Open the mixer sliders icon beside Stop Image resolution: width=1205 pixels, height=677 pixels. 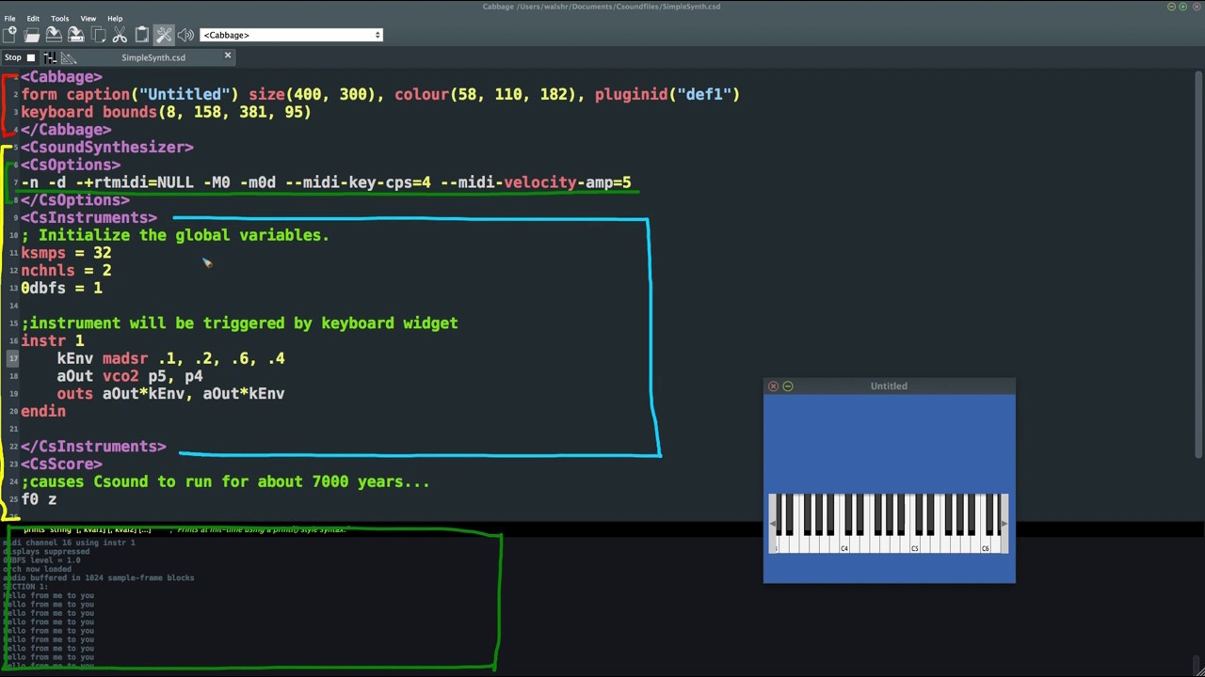50,57
